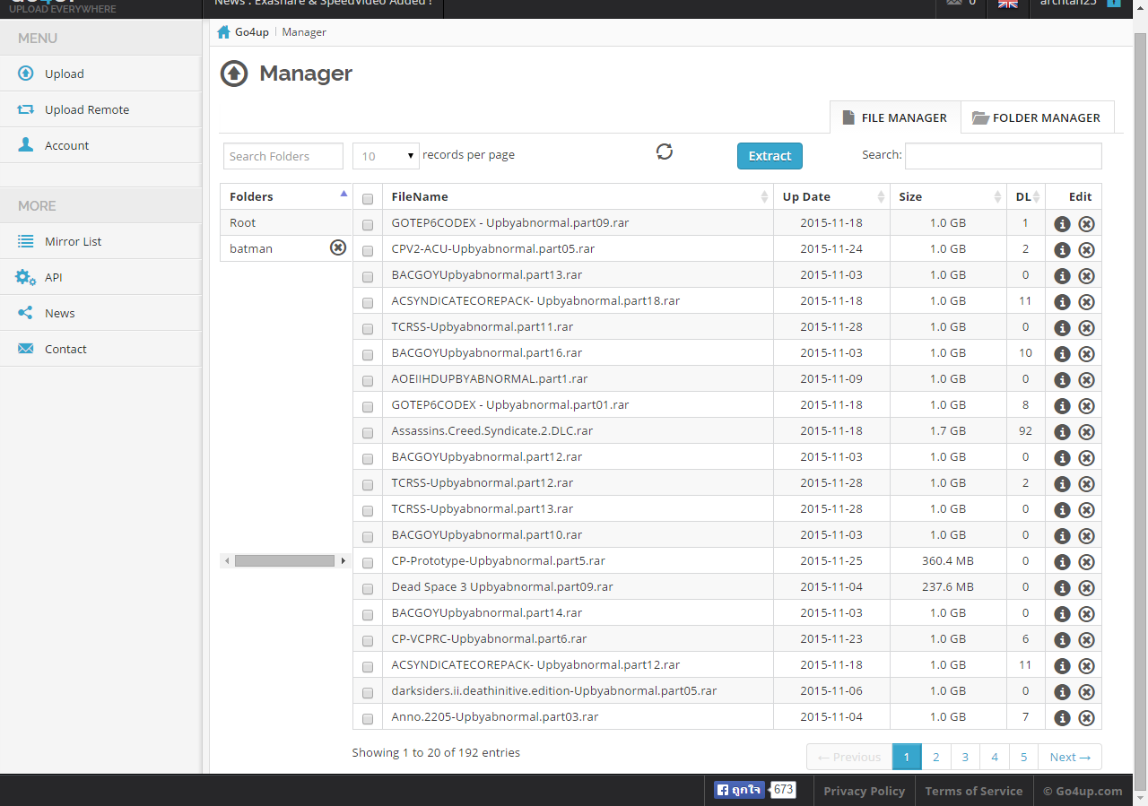Click the folders panel horizontal scrollbar
Viewport: 1148px width, 806px height.
tap(284, 560)
